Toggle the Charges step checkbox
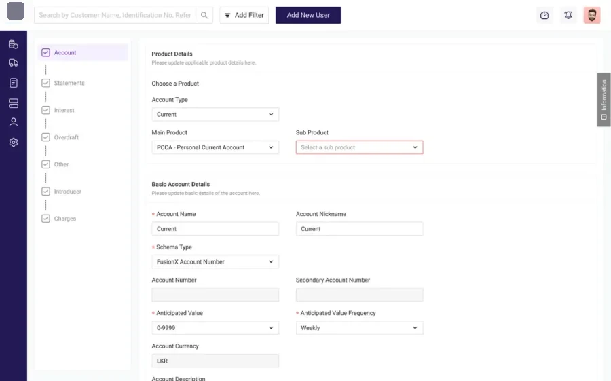 click(x=45, y=219)
